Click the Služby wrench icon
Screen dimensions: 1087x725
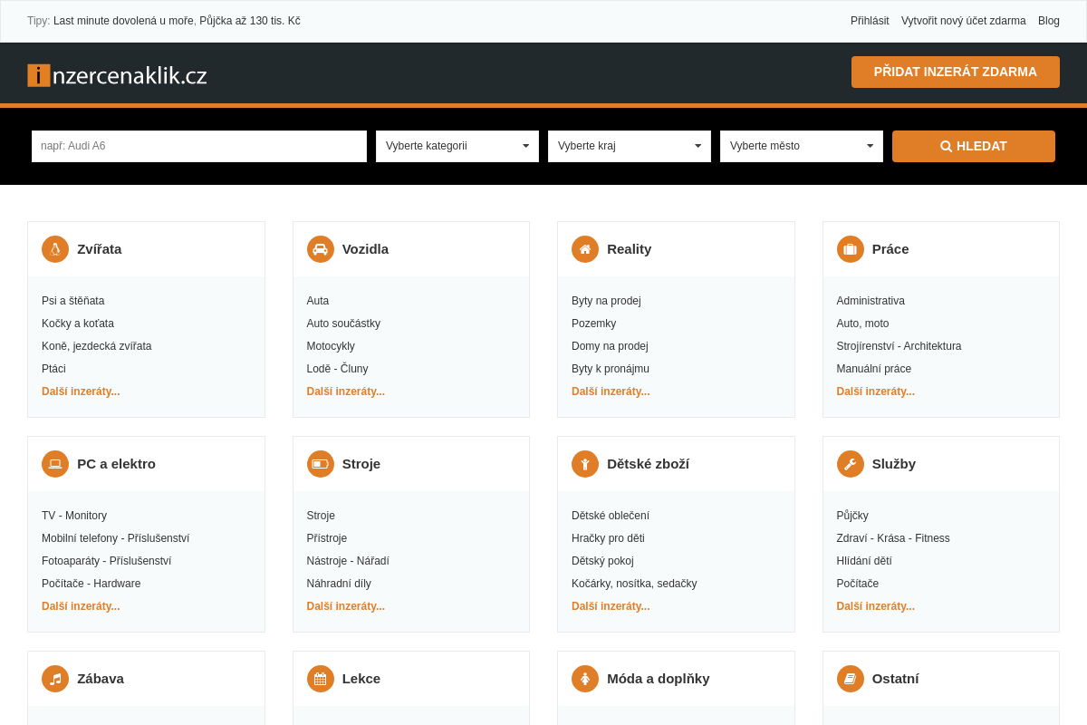coord(851,464)
